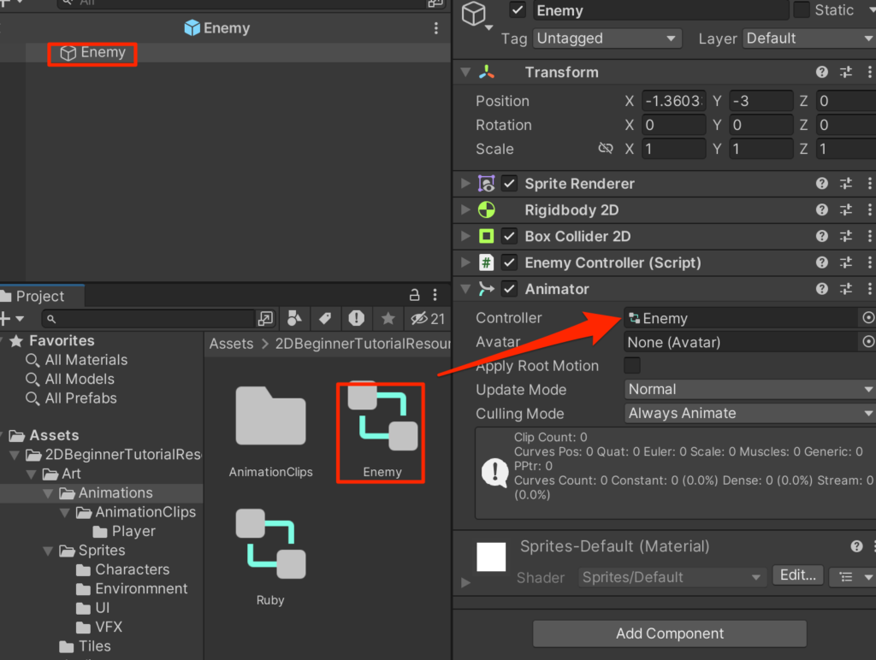The height and width of the screenshot is (660, 876).
Task: Open the Update Mode dropdown
Action: coord(749,389)
